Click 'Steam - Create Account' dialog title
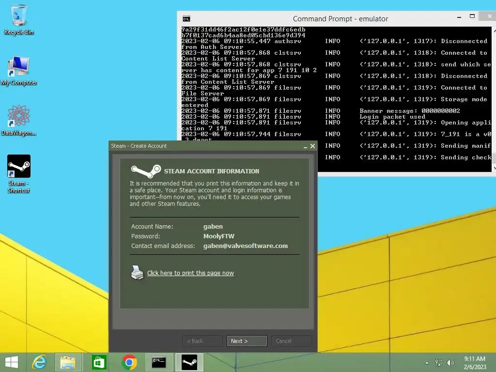Viewport: 496px width, 372px height. click(x=139, y=146)
